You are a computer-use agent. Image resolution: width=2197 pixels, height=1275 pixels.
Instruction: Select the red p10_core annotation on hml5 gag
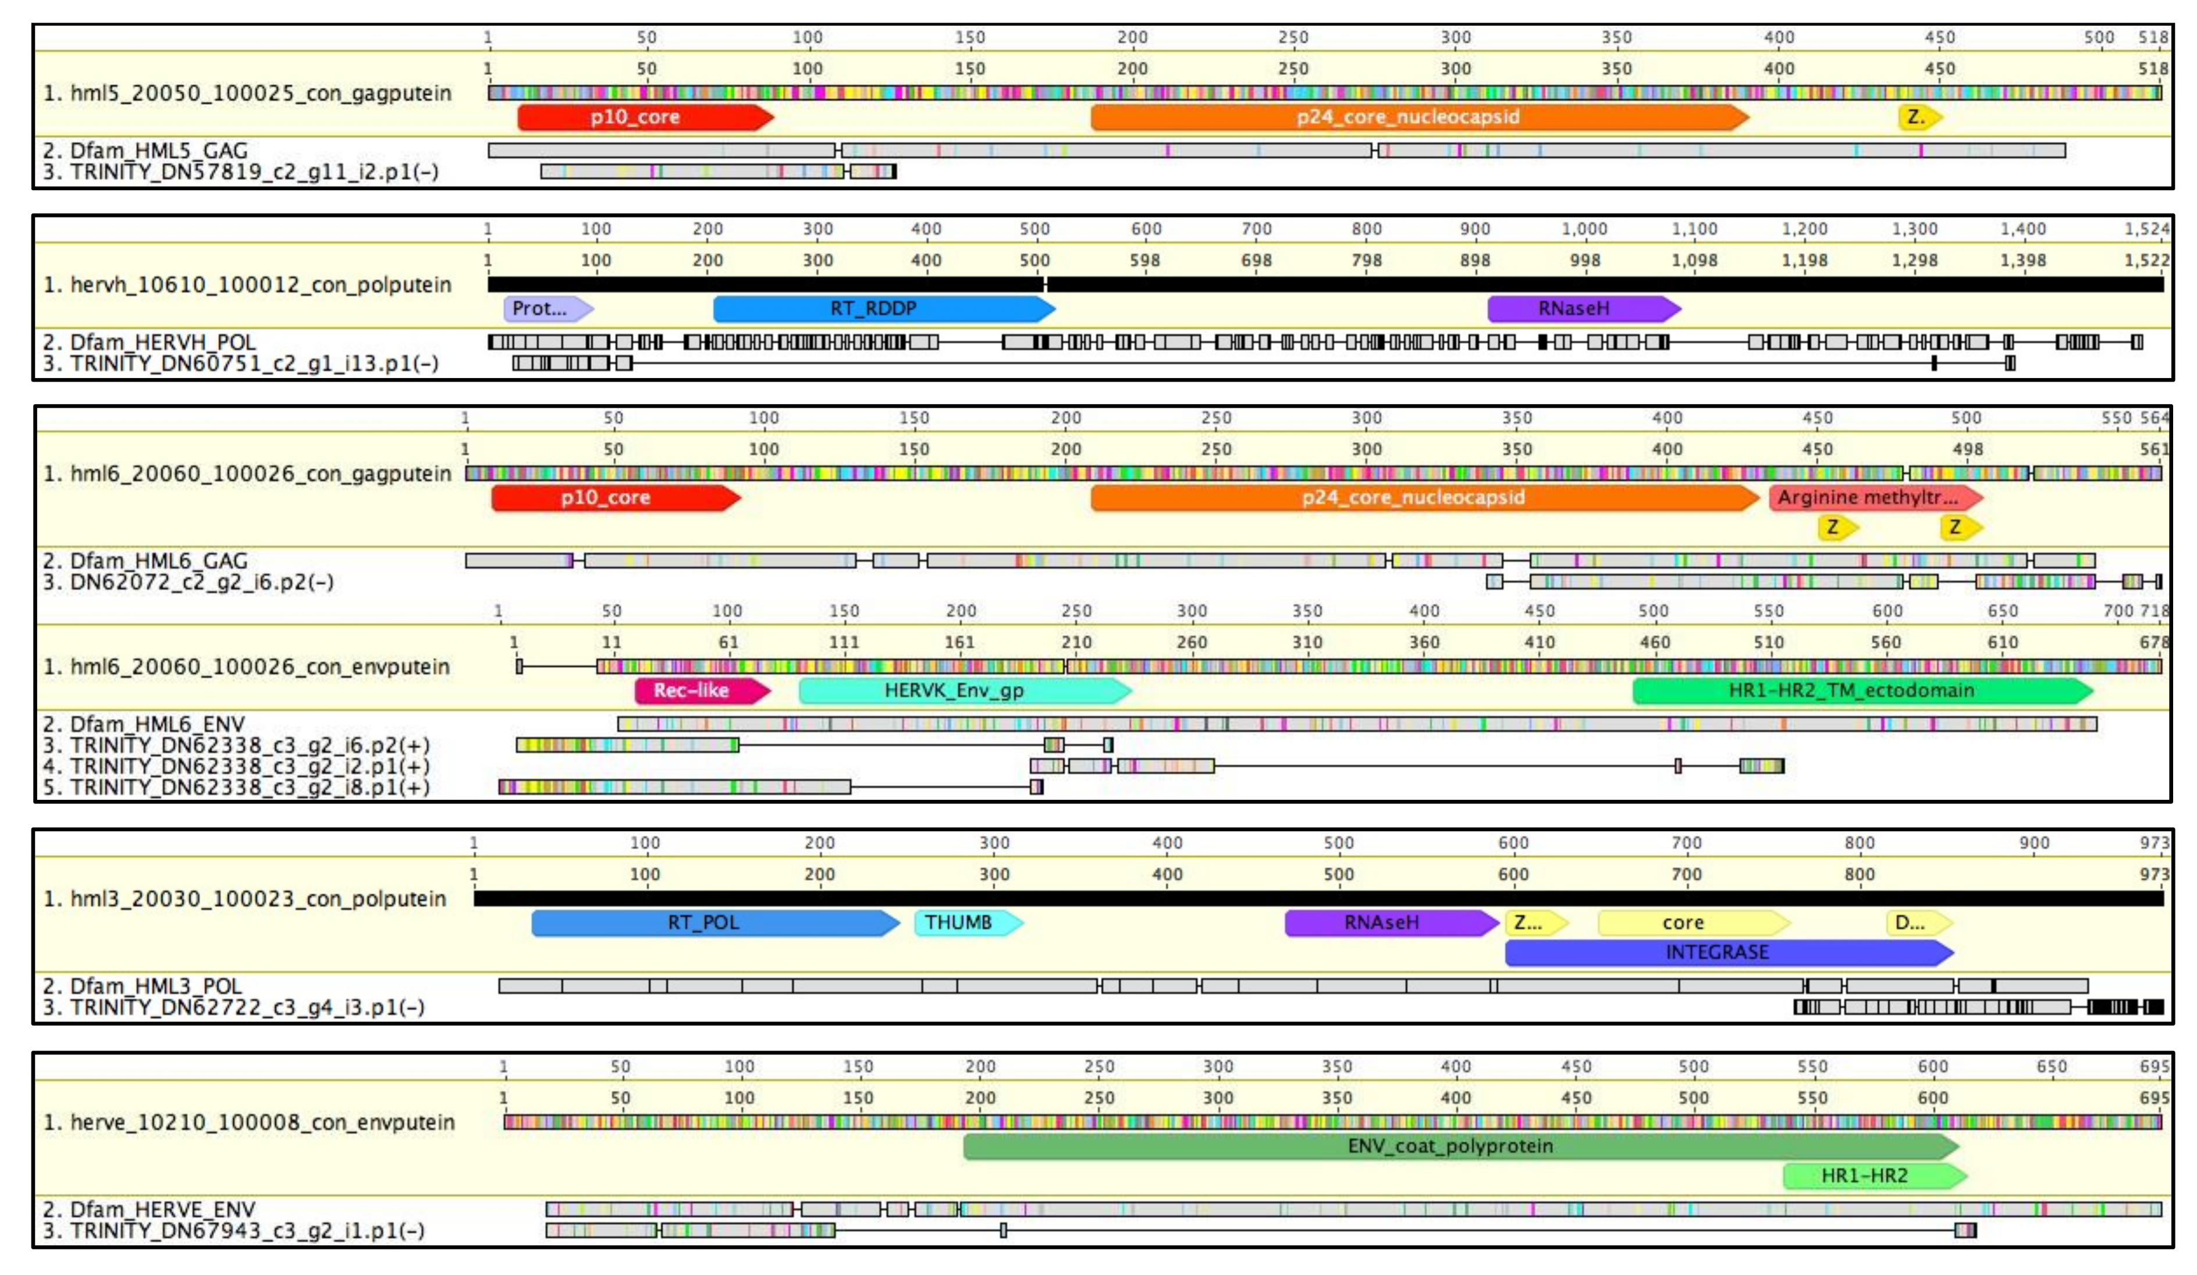(645, 117)
